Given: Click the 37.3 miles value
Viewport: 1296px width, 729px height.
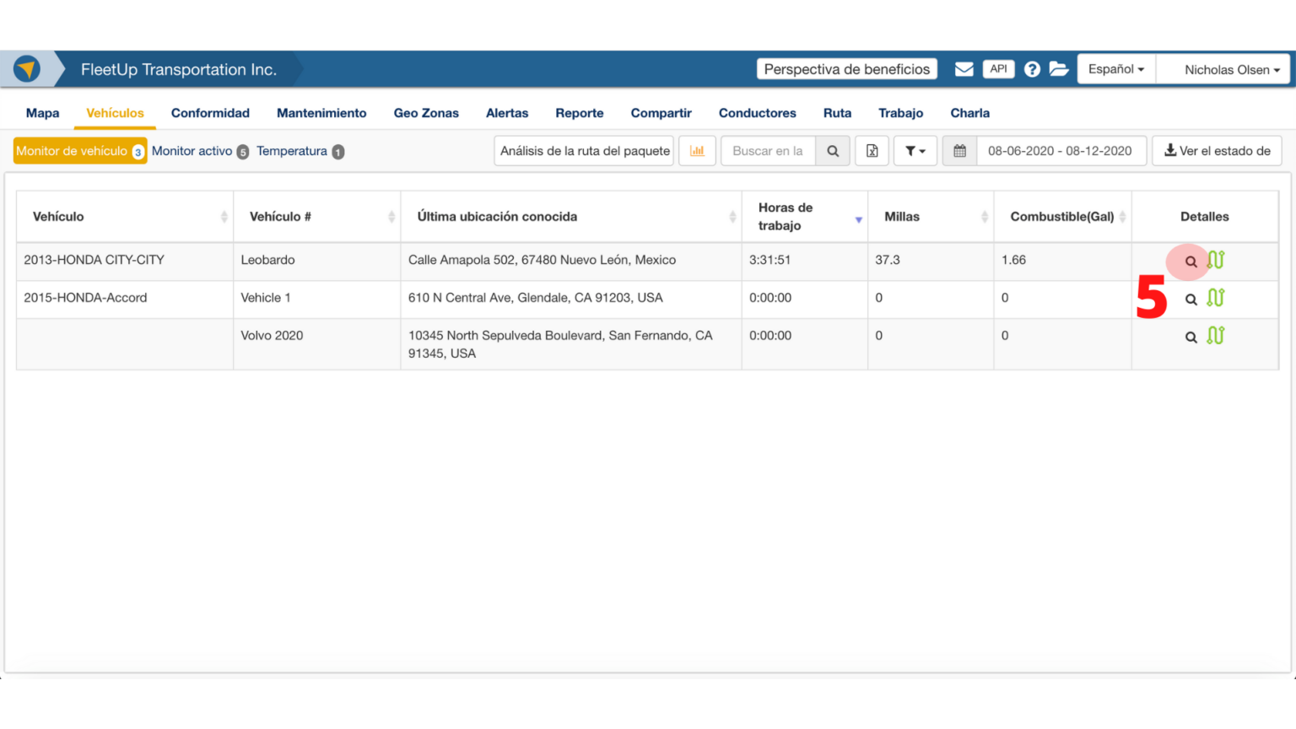Looking at the screenshot, I should [888, 260].
